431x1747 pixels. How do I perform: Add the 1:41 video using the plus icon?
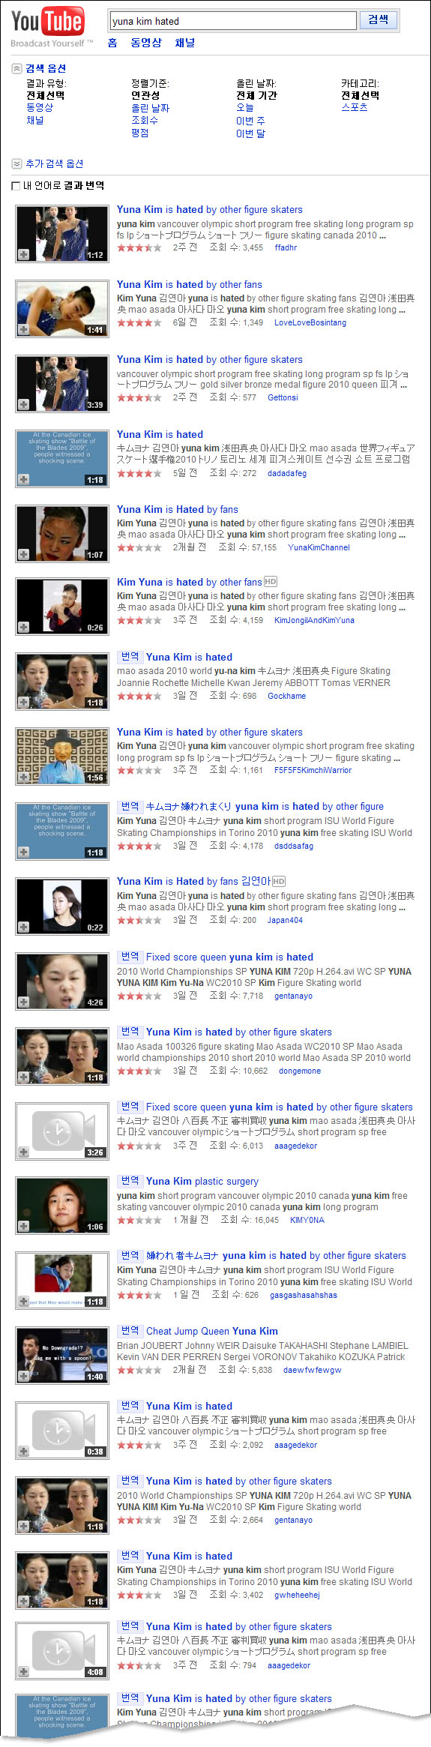point(24,330)
